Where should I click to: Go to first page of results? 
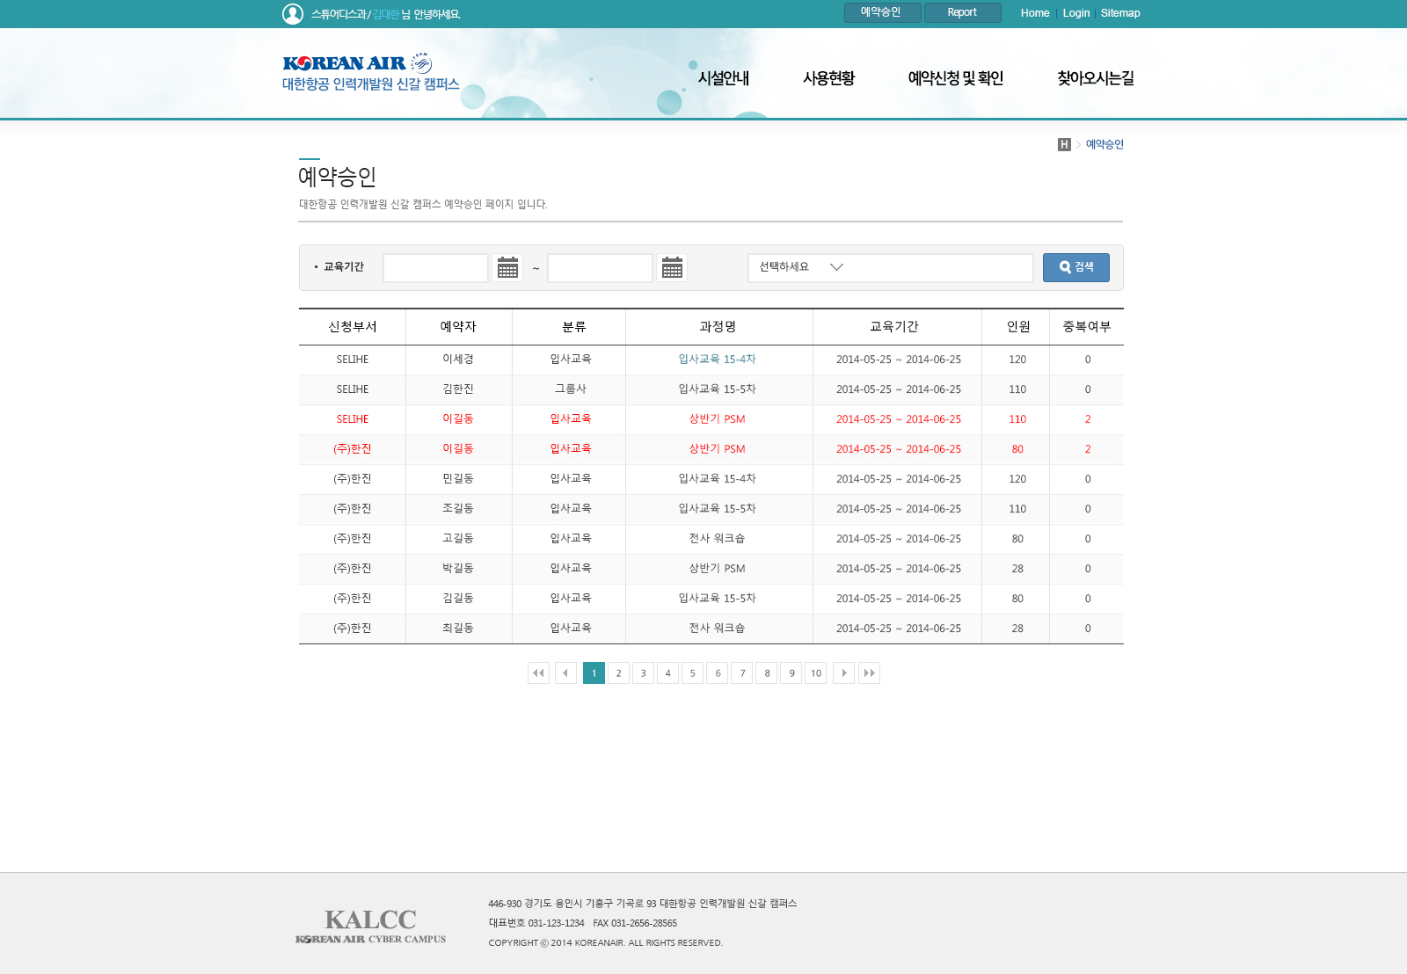pyautogui.click(x=538, y=673)
